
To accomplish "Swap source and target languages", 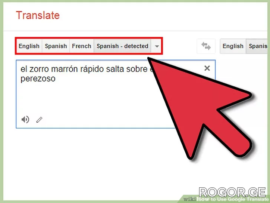I will pyautogui.click(x=206, y=46).
